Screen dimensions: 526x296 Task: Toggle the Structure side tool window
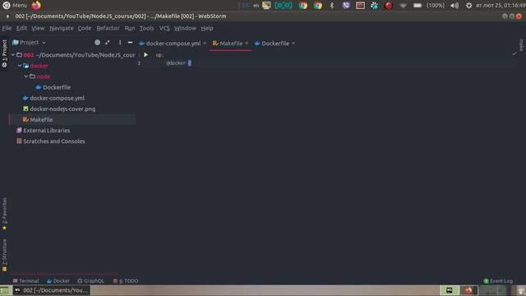click(4, 255)
